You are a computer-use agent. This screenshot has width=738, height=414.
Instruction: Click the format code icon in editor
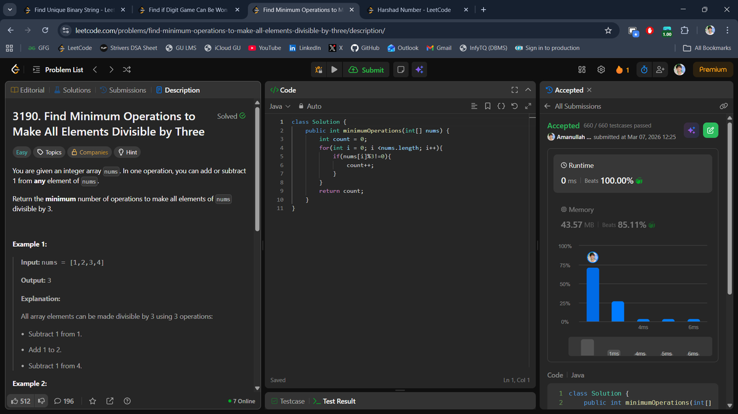tap(474, 106)
